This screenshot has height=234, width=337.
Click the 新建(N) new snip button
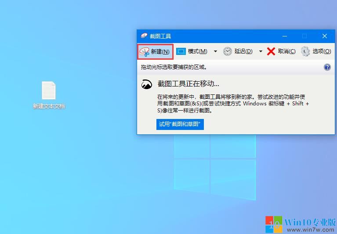pyautogui.click(x=155, y=52)
